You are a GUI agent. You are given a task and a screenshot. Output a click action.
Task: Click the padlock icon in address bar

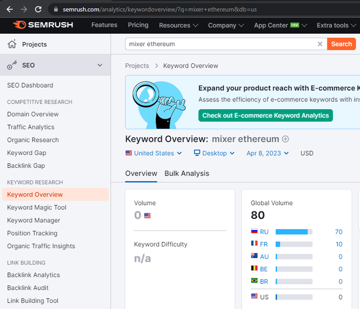tap(56, 9)
